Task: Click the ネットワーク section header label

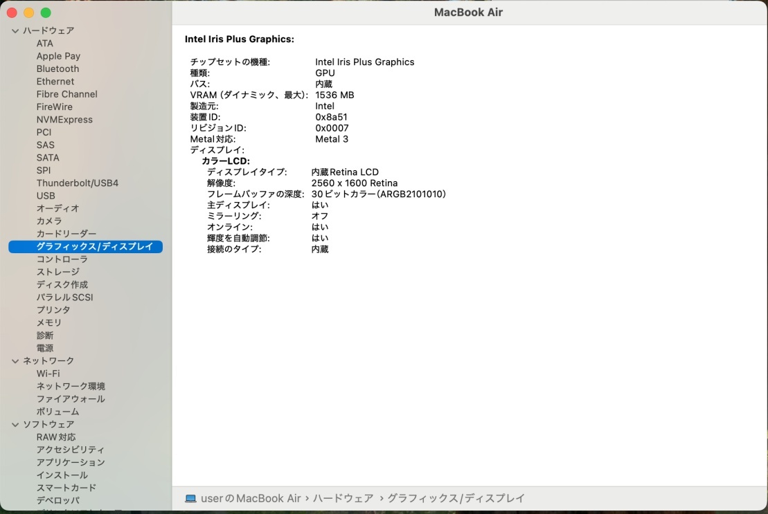Action: (48, 361)
